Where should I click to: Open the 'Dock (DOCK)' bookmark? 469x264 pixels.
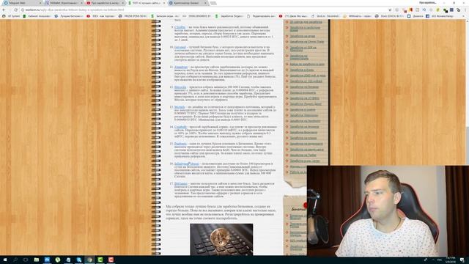tap(389, 16)
